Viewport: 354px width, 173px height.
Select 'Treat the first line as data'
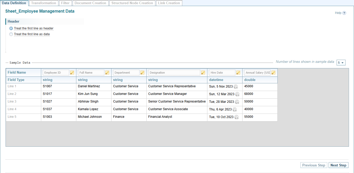coord(11,34)
